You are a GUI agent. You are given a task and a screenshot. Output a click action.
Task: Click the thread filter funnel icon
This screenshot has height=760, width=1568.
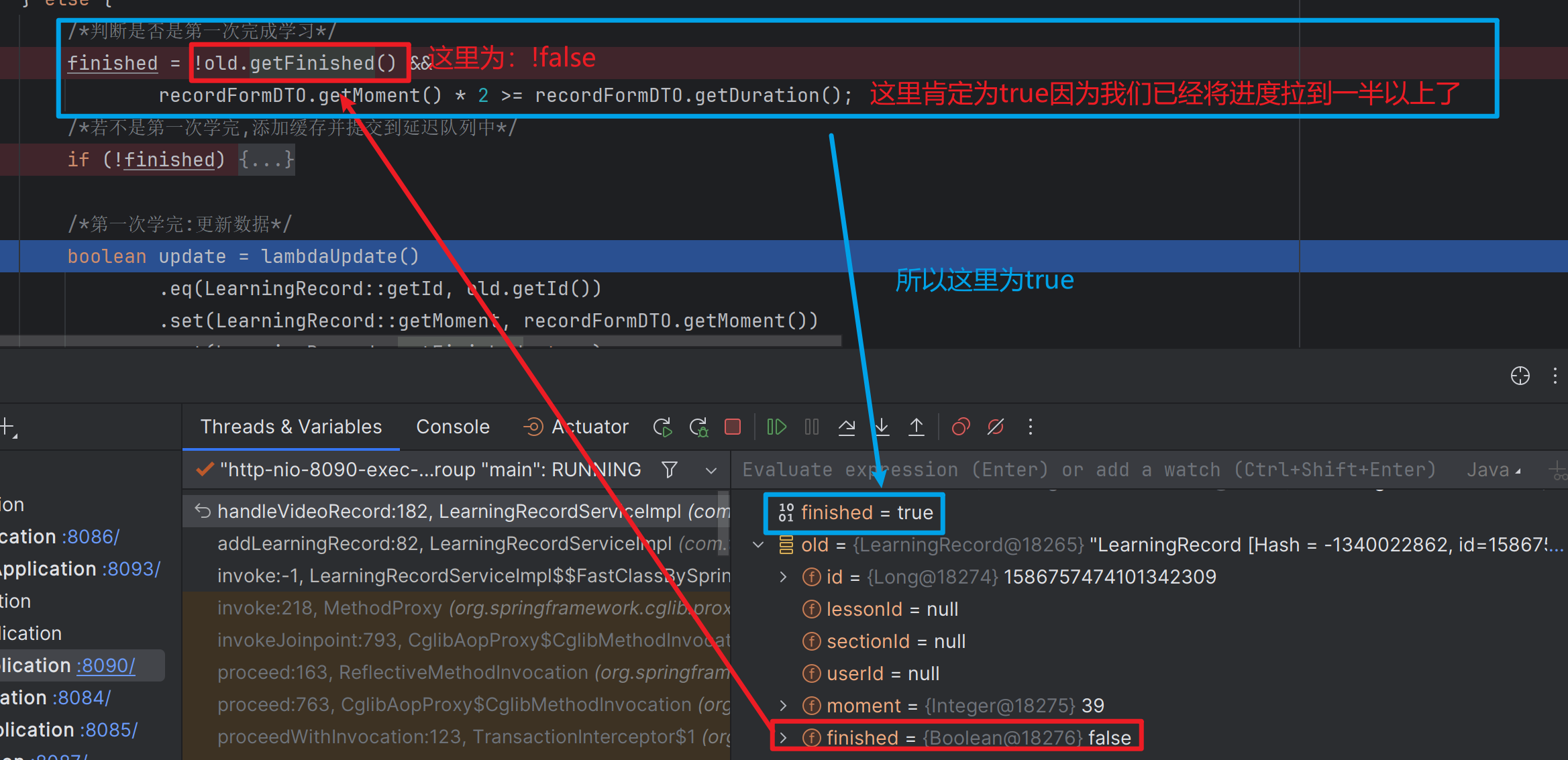coord(669,470)
